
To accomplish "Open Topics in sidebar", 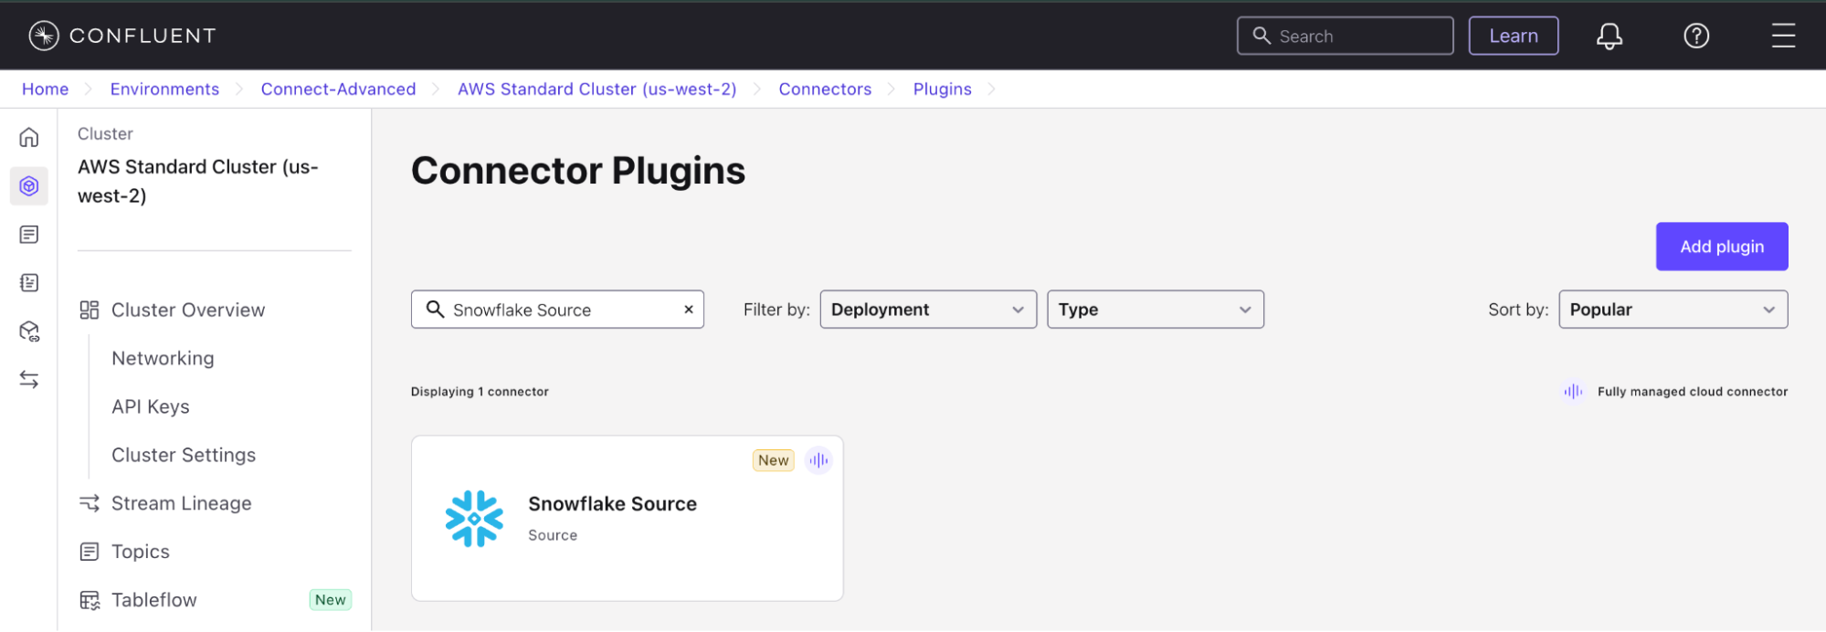I will point(141,552).
